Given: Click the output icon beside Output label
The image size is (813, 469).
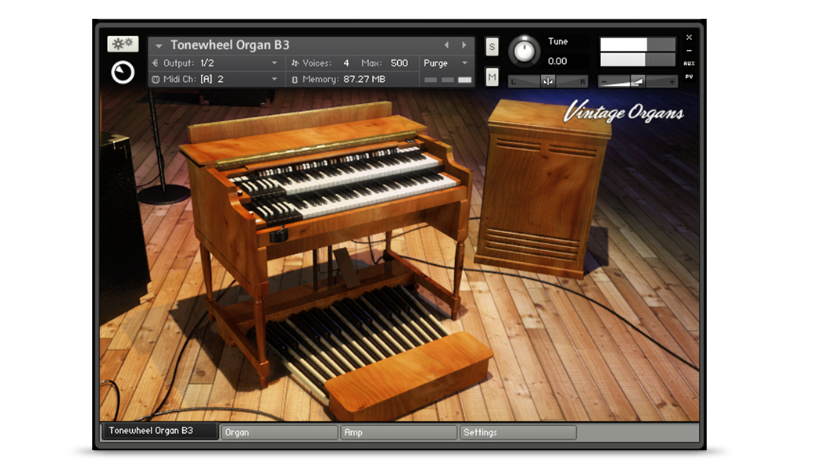Looking at the screenshot, I should (155, 63).
